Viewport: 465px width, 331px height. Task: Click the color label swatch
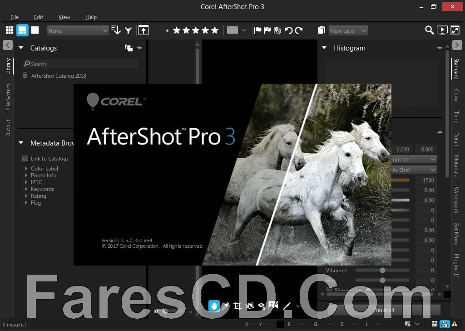[232, 30]
